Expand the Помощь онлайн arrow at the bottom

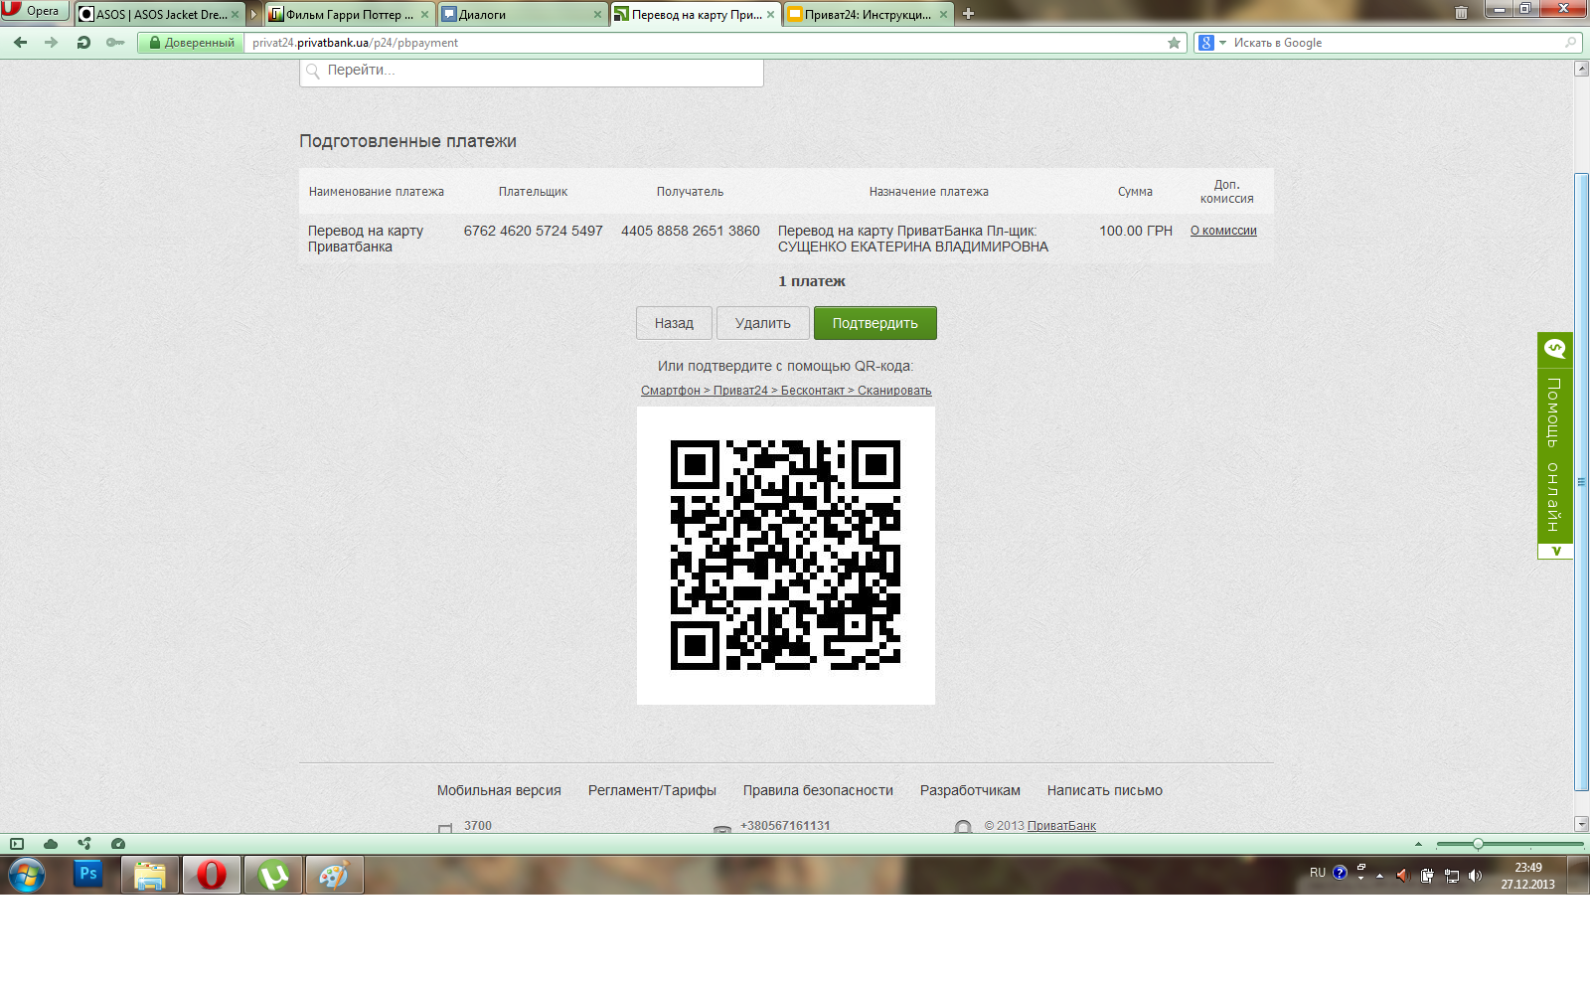pos(1556,551)
